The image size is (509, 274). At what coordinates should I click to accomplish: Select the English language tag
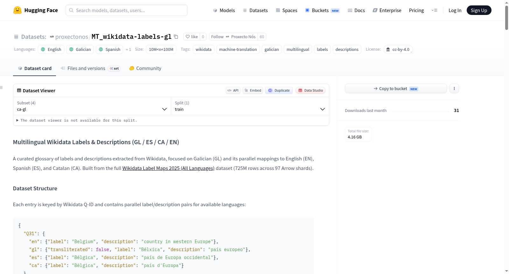click(51, 49)
